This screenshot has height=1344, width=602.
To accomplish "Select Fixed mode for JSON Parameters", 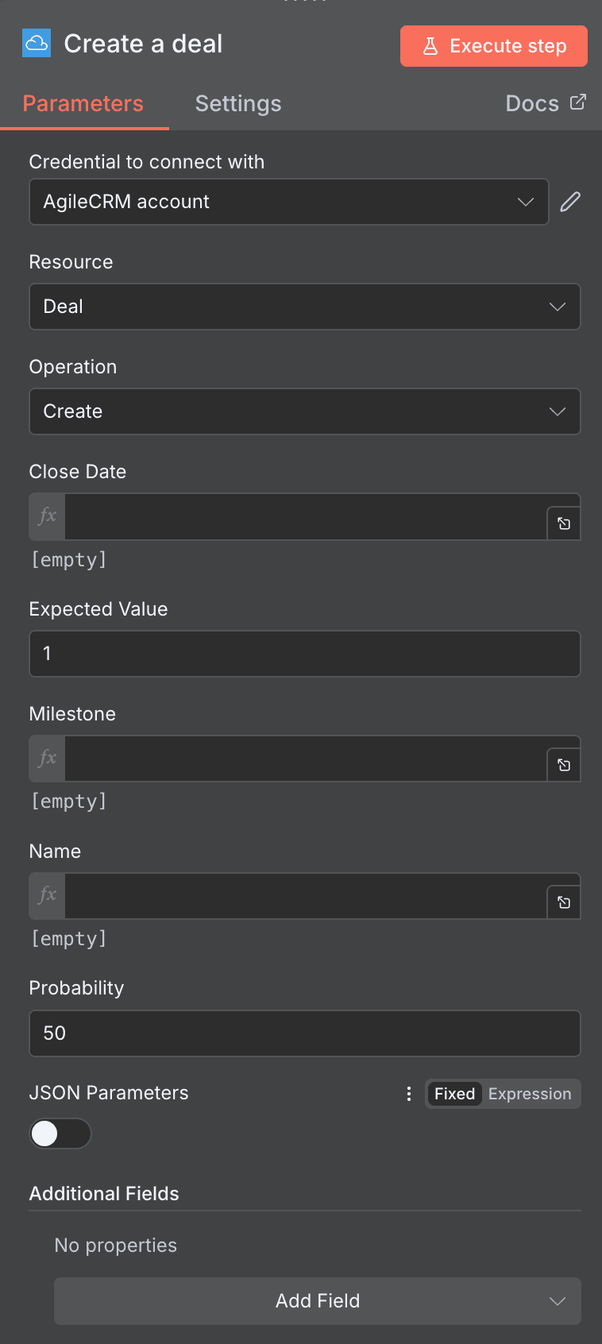I will [454, 1094].
